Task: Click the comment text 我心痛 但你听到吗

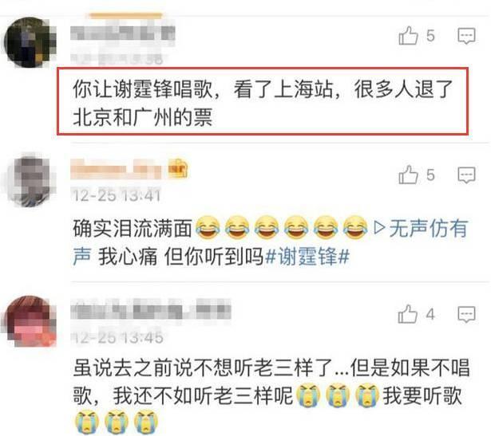Action: 180,257
